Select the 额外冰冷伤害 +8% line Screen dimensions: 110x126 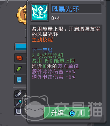point(53,71)
